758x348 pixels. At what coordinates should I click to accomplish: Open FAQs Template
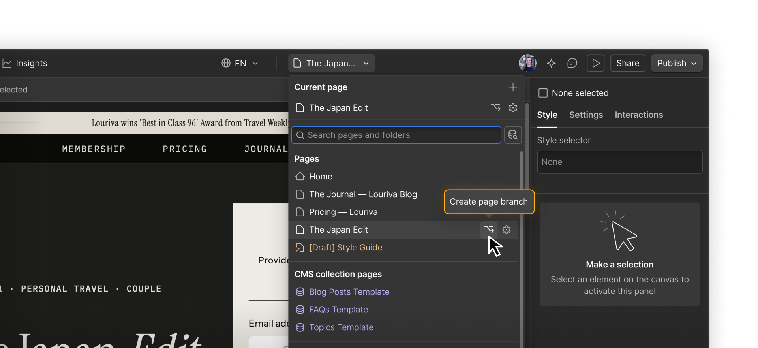point(403,310)
